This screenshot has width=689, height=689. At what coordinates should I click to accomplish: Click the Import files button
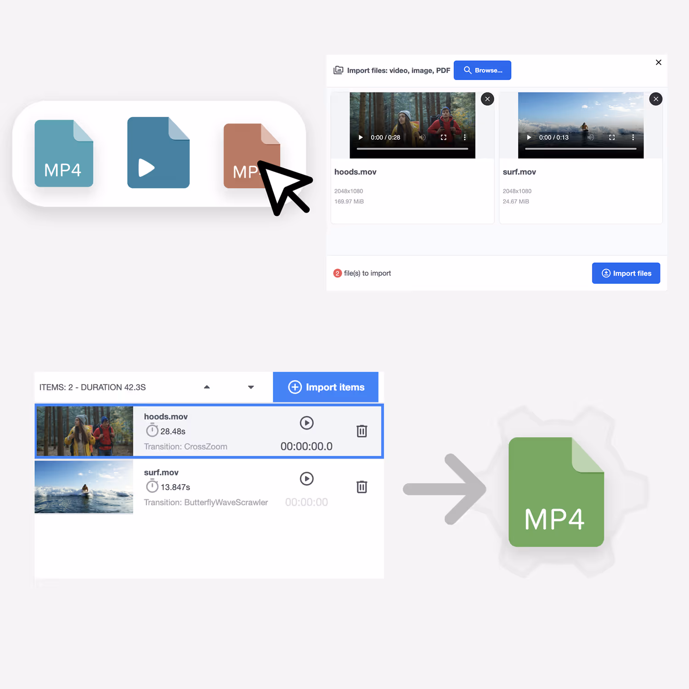click(x=626, y=273)
